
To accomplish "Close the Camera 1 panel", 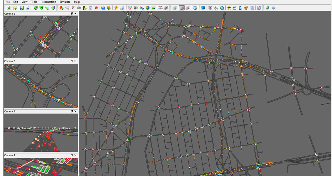I will coord(75,13).
